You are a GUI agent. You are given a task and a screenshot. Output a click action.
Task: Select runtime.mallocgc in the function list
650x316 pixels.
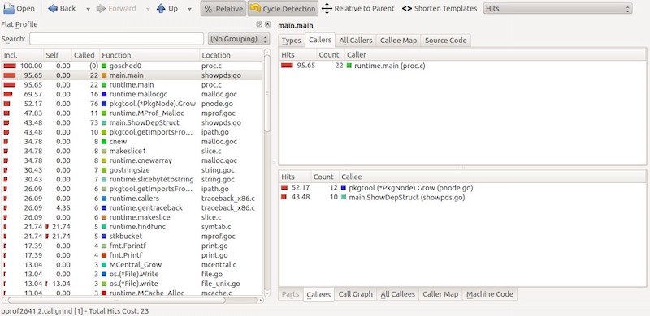point(132,94)
